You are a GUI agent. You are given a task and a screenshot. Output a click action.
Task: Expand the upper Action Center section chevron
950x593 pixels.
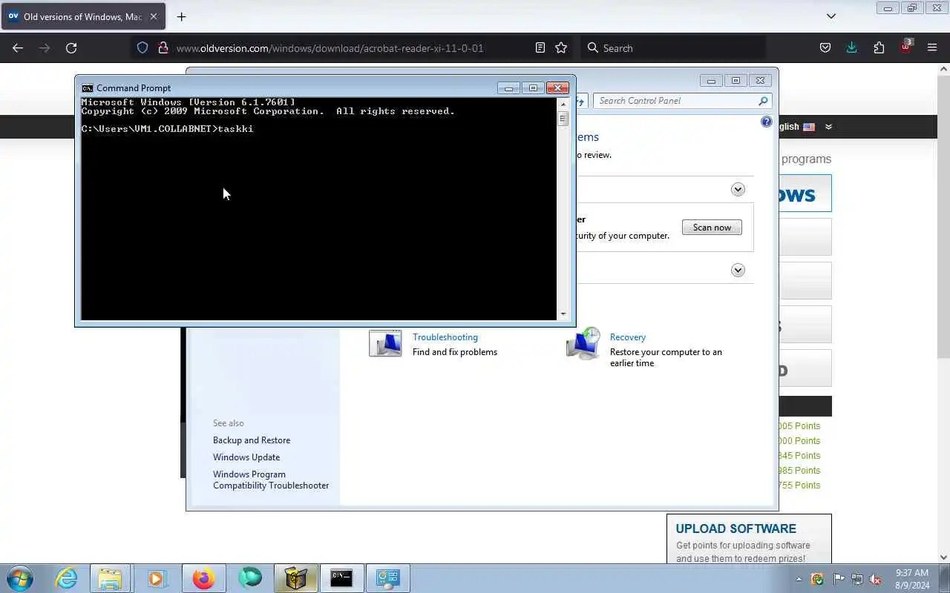click(738, 189)
